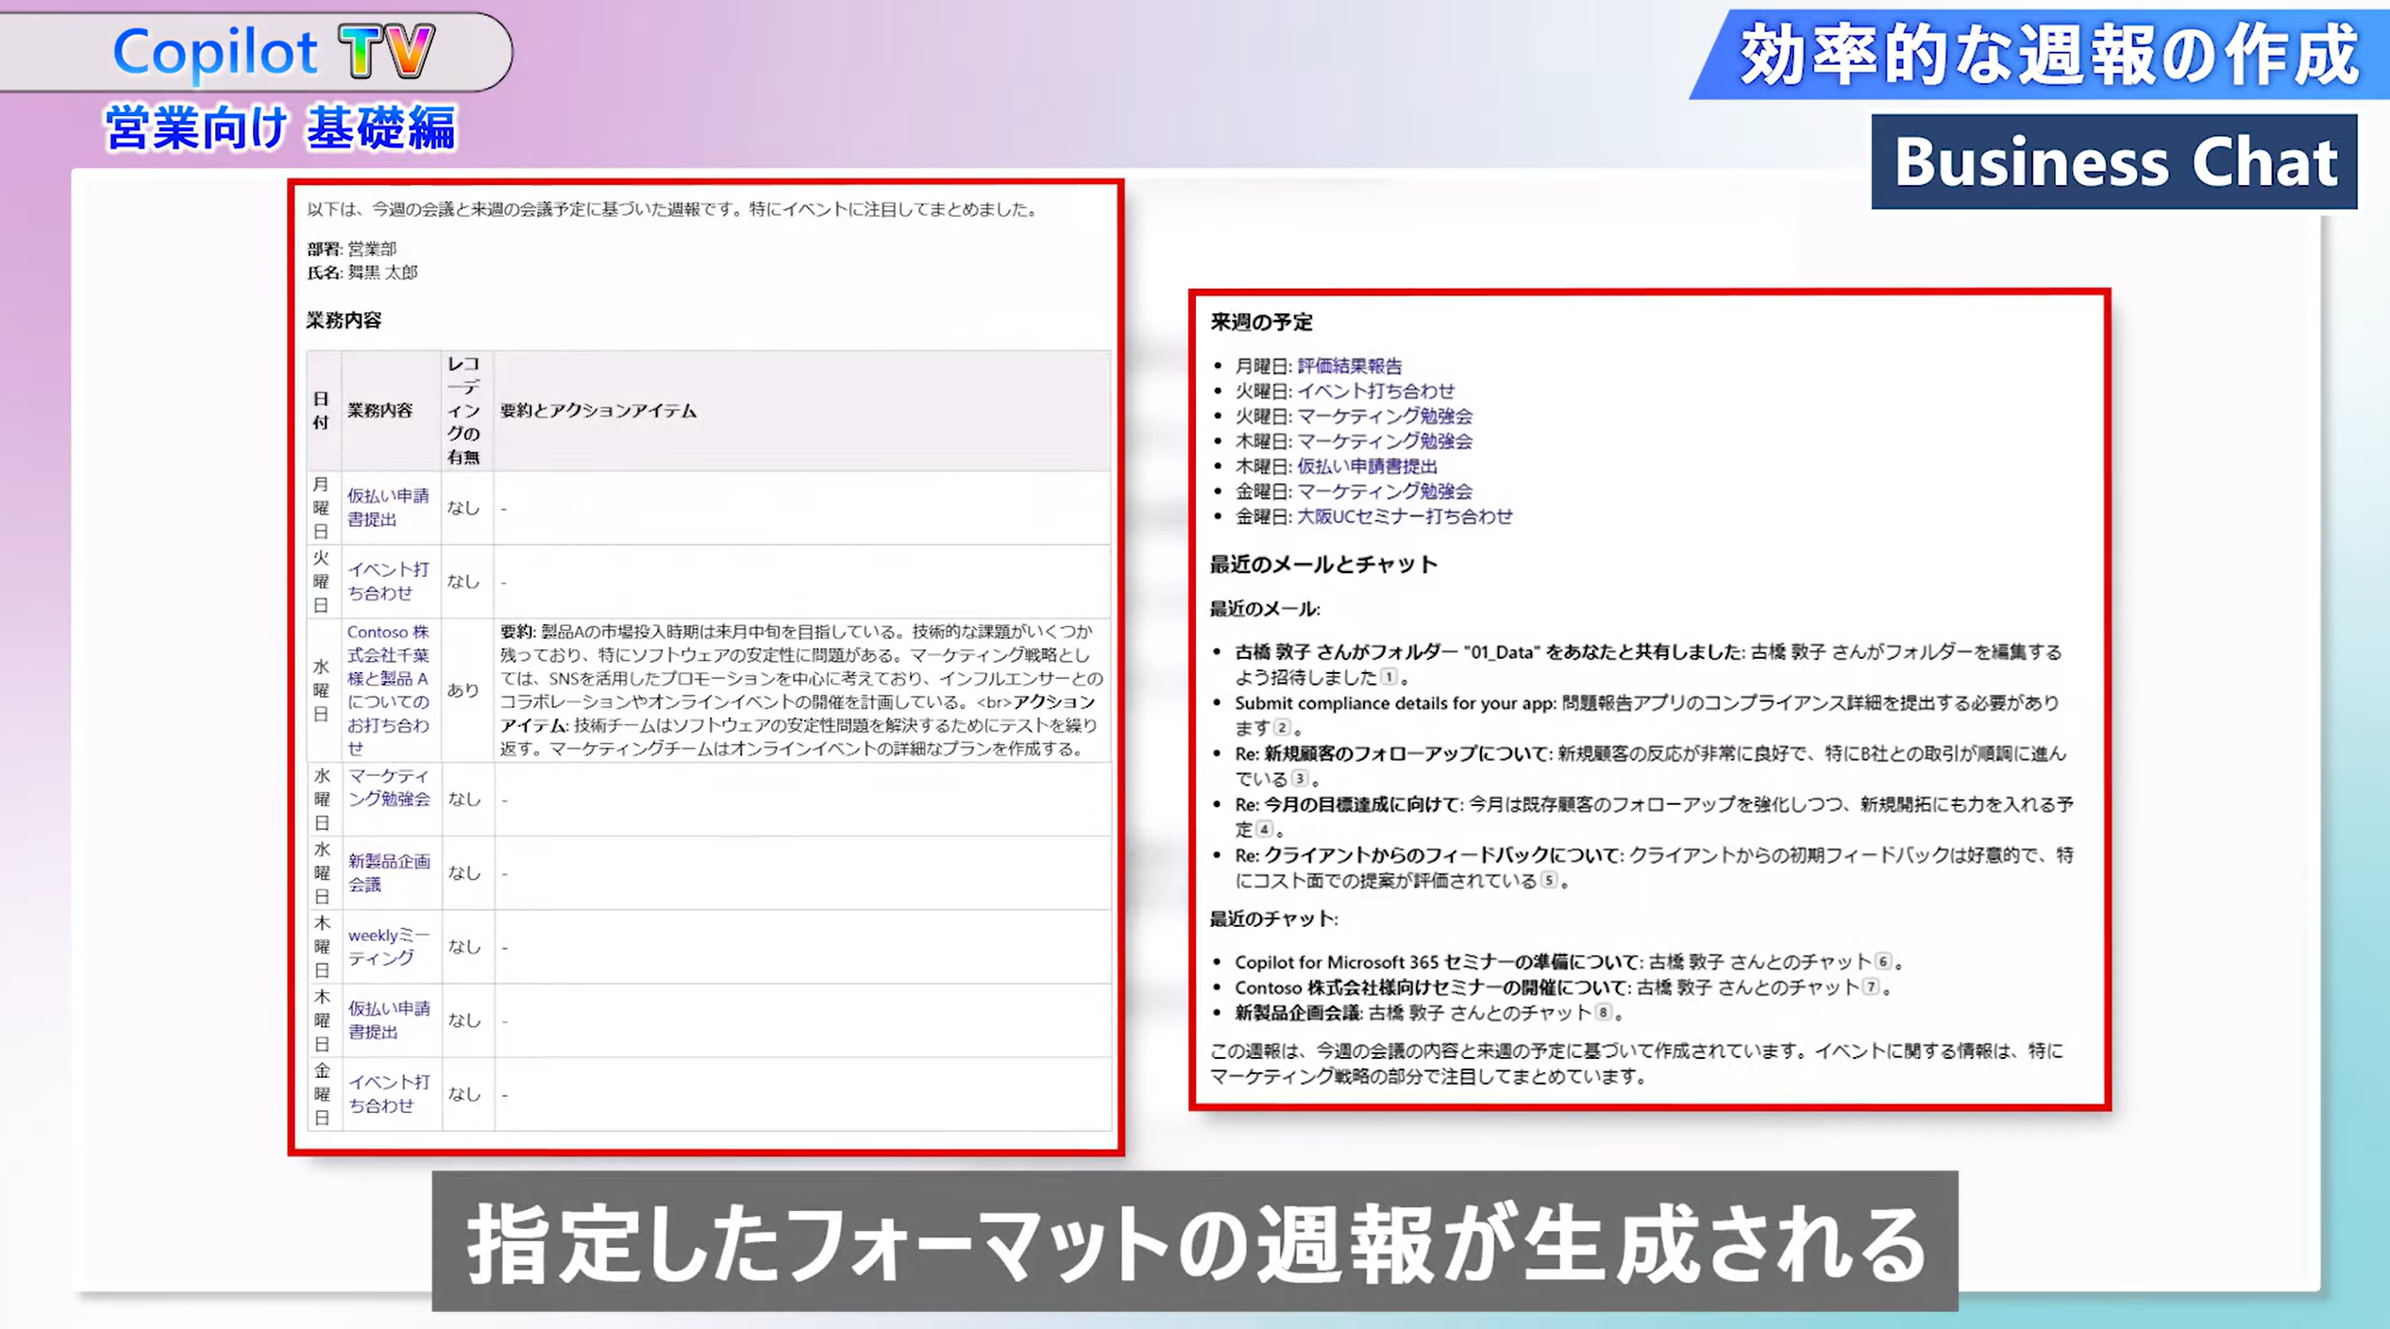Viewport: 2390px width, 1329px height.
Task: Select the 01_Data folder-sharing email title
Action: point(1489,652)
